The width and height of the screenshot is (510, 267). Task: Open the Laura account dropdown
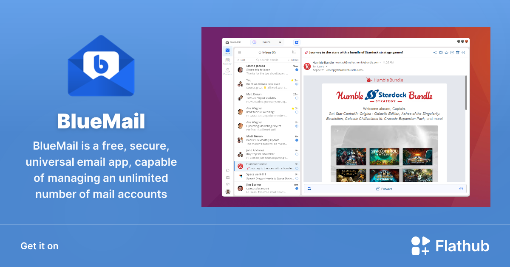pyautogui.click(x=280, y=42)
